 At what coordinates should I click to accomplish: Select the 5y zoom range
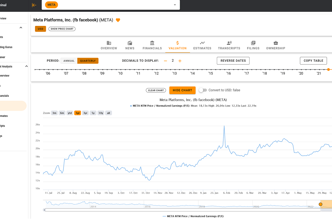93,113
